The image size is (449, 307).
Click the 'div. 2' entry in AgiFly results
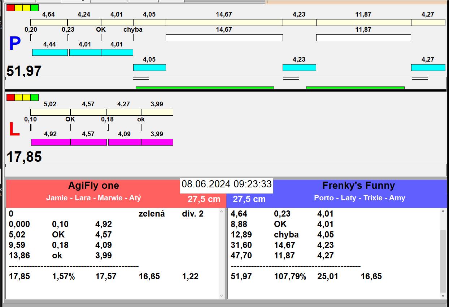pyautogui.click(x=193, y=214)
